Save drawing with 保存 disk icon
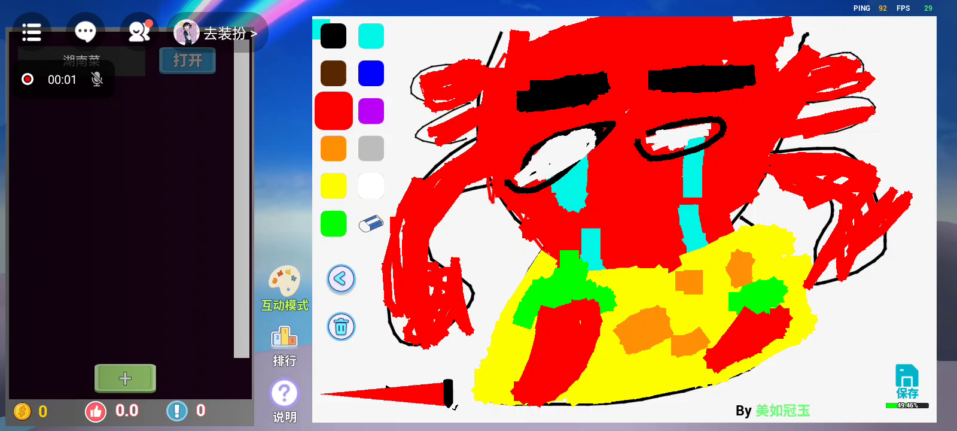 pos(907,381)
